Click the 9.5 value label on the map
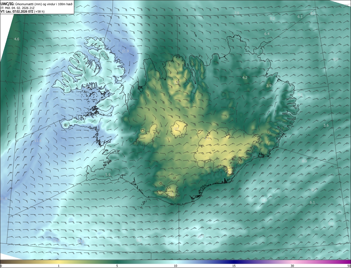 [139, 240]
